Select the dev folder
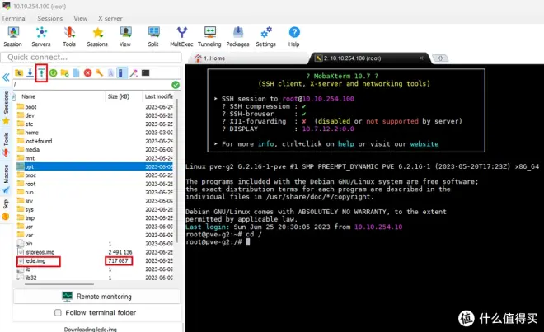 tap(94, 115)
